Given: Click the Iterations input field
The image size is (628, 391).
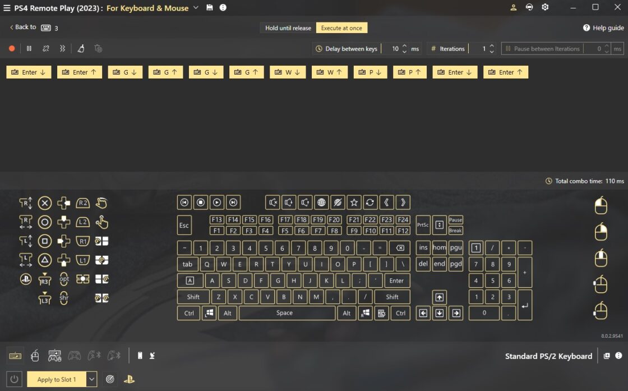Looking at the screenshot, I should (x=478, y=48).
